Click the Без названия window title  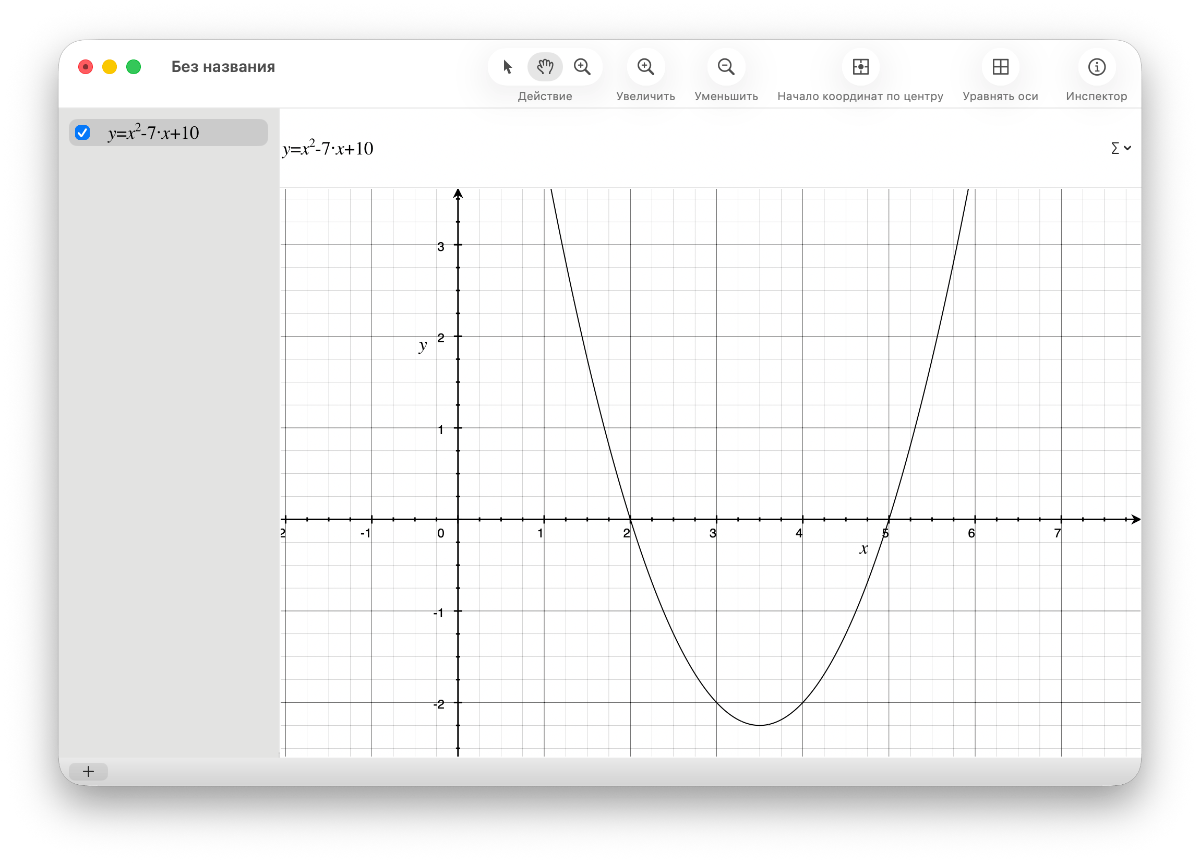223,67
